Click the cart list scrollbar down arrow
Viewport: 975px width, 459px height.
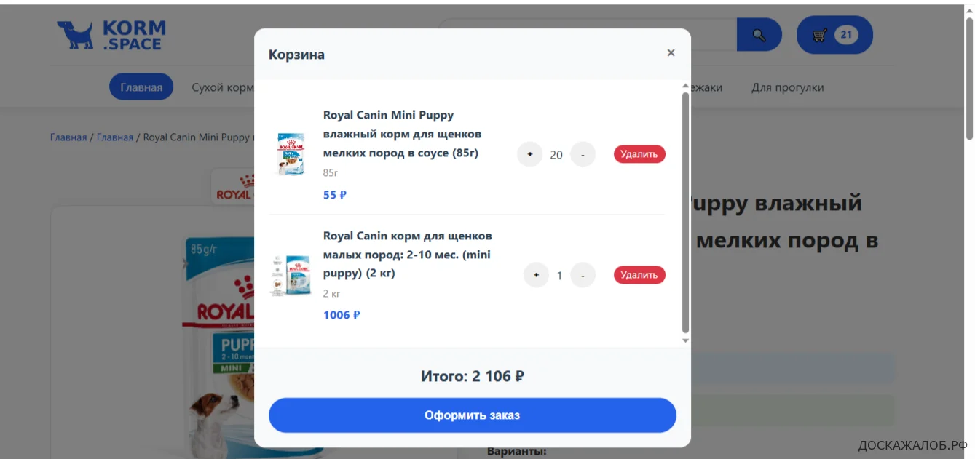685,340
